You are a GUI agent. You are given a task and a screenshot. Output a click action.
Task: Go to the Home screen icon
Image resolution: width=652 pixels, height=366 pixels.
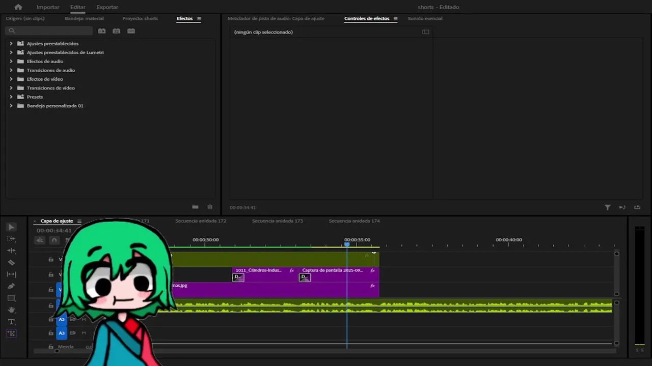(x=18, y=7)
